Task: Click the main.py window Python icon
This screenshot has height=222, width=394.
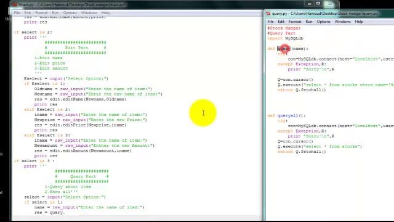Action: coord(15,4)
